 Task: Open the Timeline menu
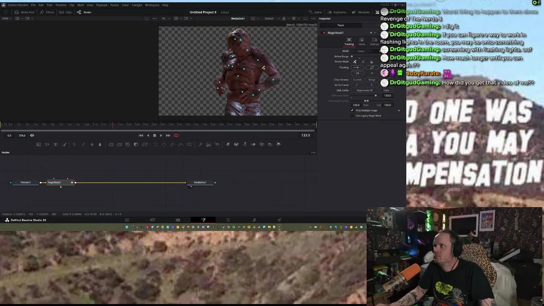coord(61,5)
